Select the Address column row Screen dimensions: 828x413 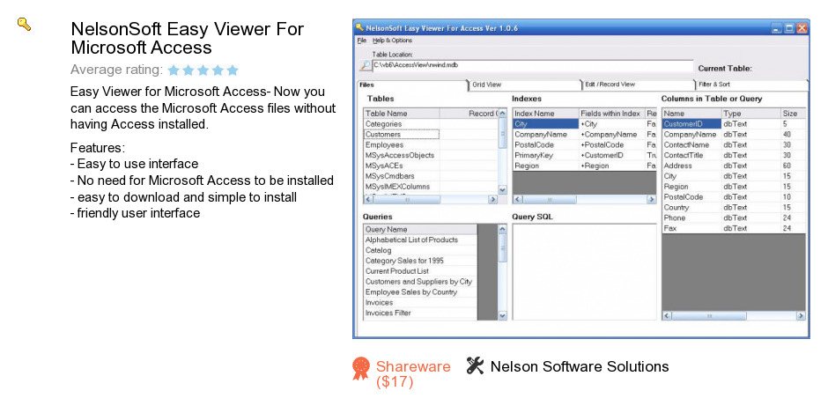tap(734, 166)
